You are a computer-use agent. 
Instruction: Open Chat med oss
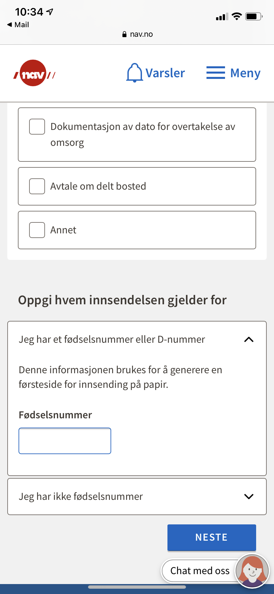[200, 570]
